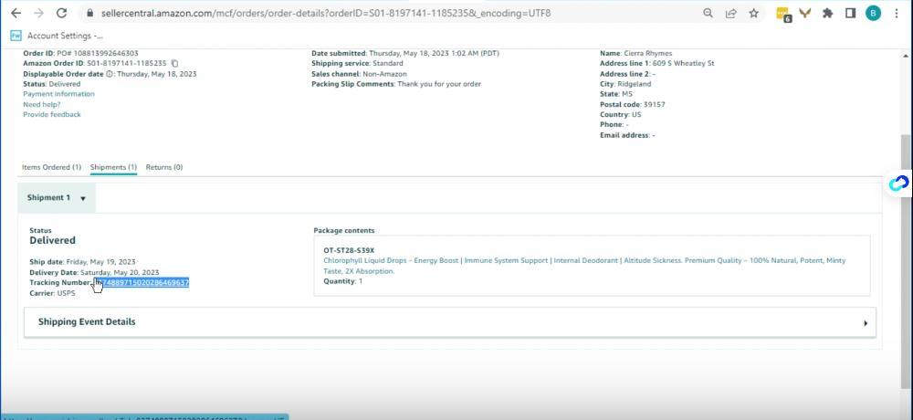Click the blue cloud floating widget icon

pyautogui.click(x=899, y=184)
